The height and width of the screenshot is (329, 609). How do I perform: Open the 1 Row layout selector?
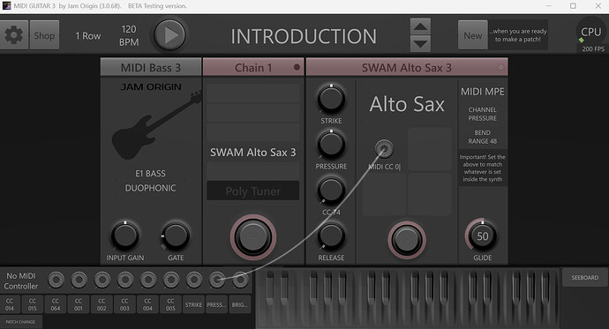pos(88,35)
